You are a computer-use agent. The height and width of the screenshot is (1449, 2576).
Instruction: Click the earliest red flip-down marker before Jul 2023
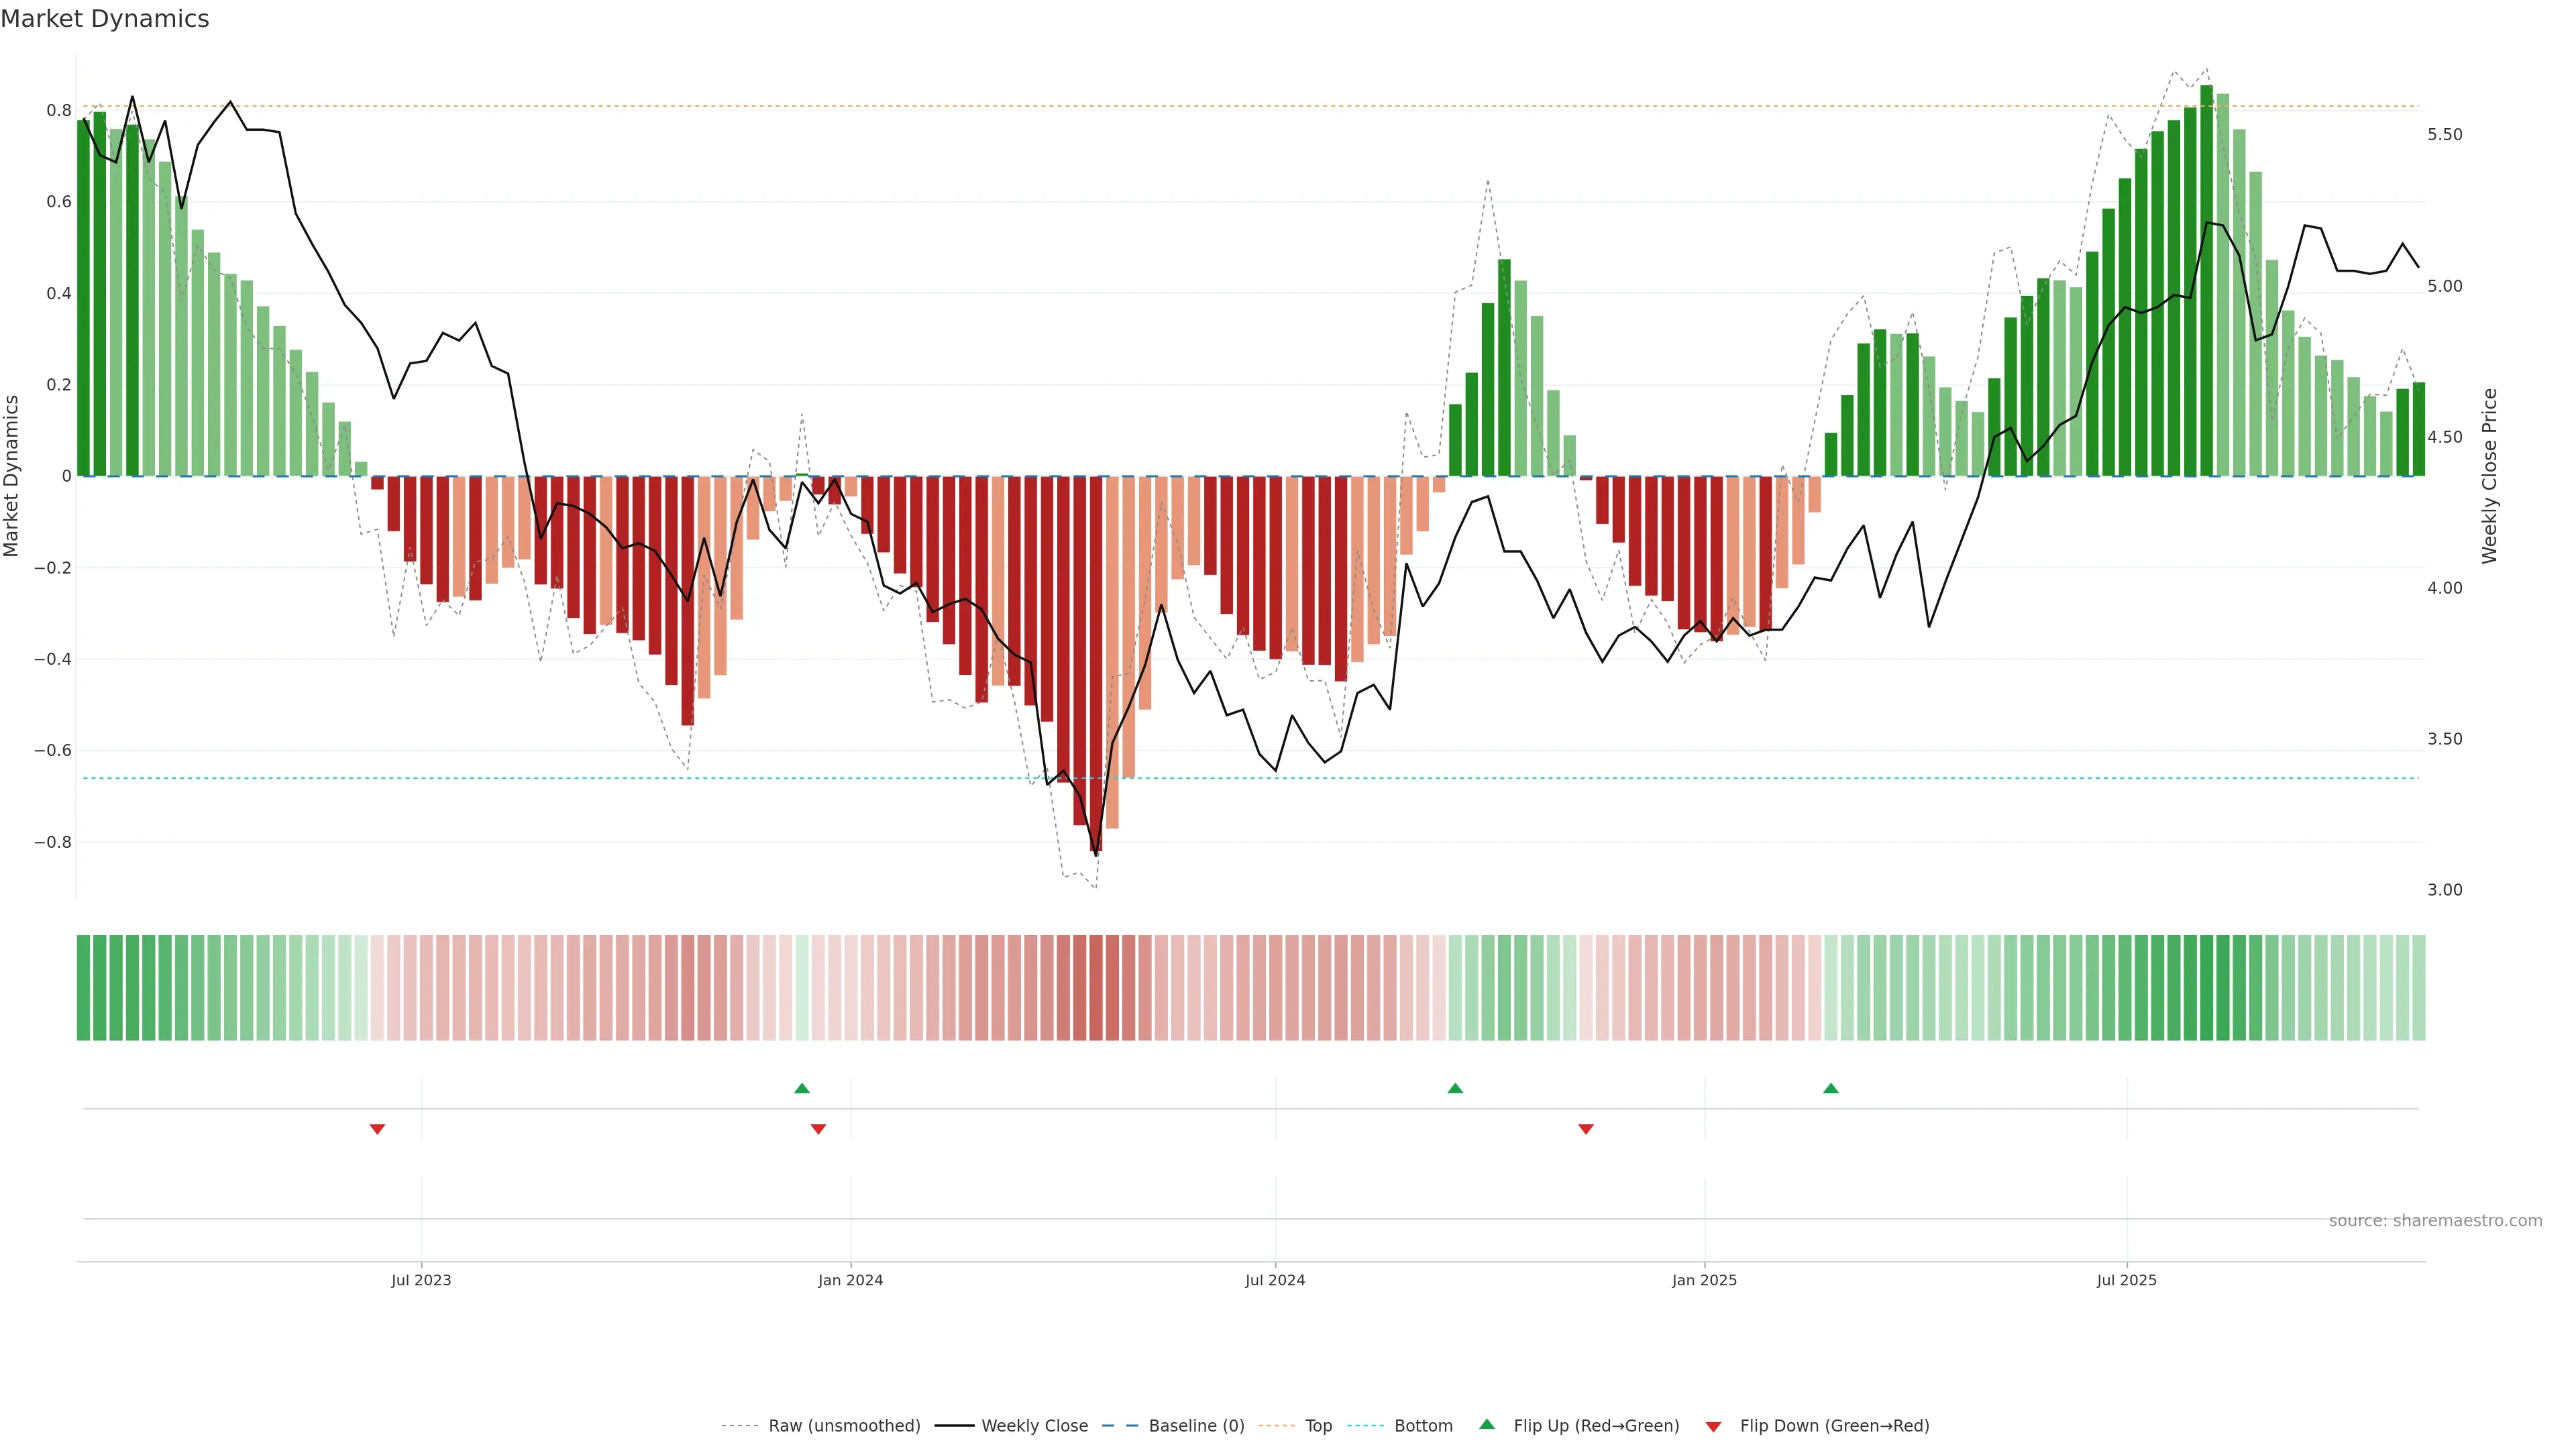[377, 1129]
